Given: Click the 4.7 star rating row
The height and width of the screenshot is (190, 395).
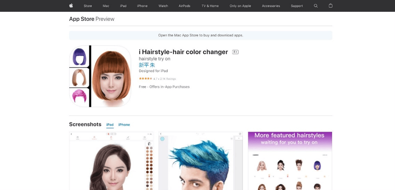Looking at the screenshot, I should 157,79.
